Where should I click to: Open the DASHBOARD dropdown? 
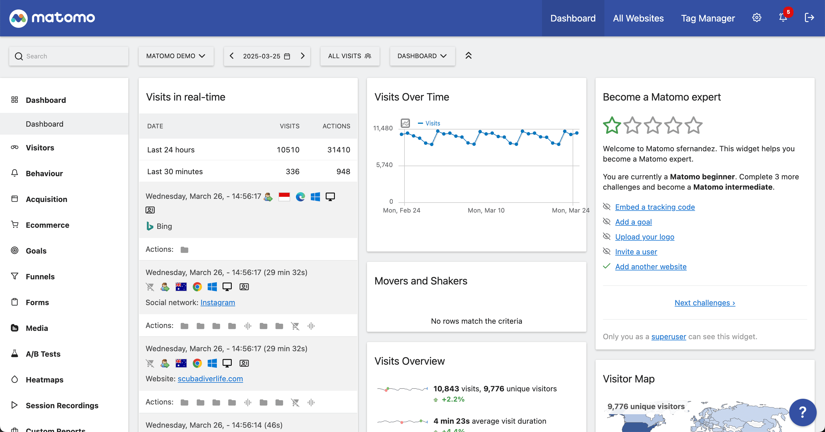(422, 56)
